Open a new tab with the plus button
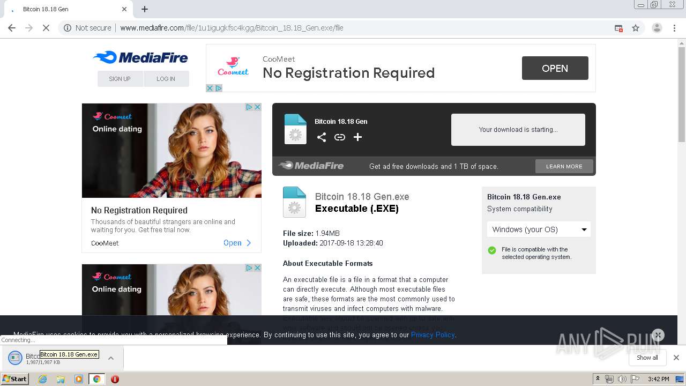 [145, 9]
